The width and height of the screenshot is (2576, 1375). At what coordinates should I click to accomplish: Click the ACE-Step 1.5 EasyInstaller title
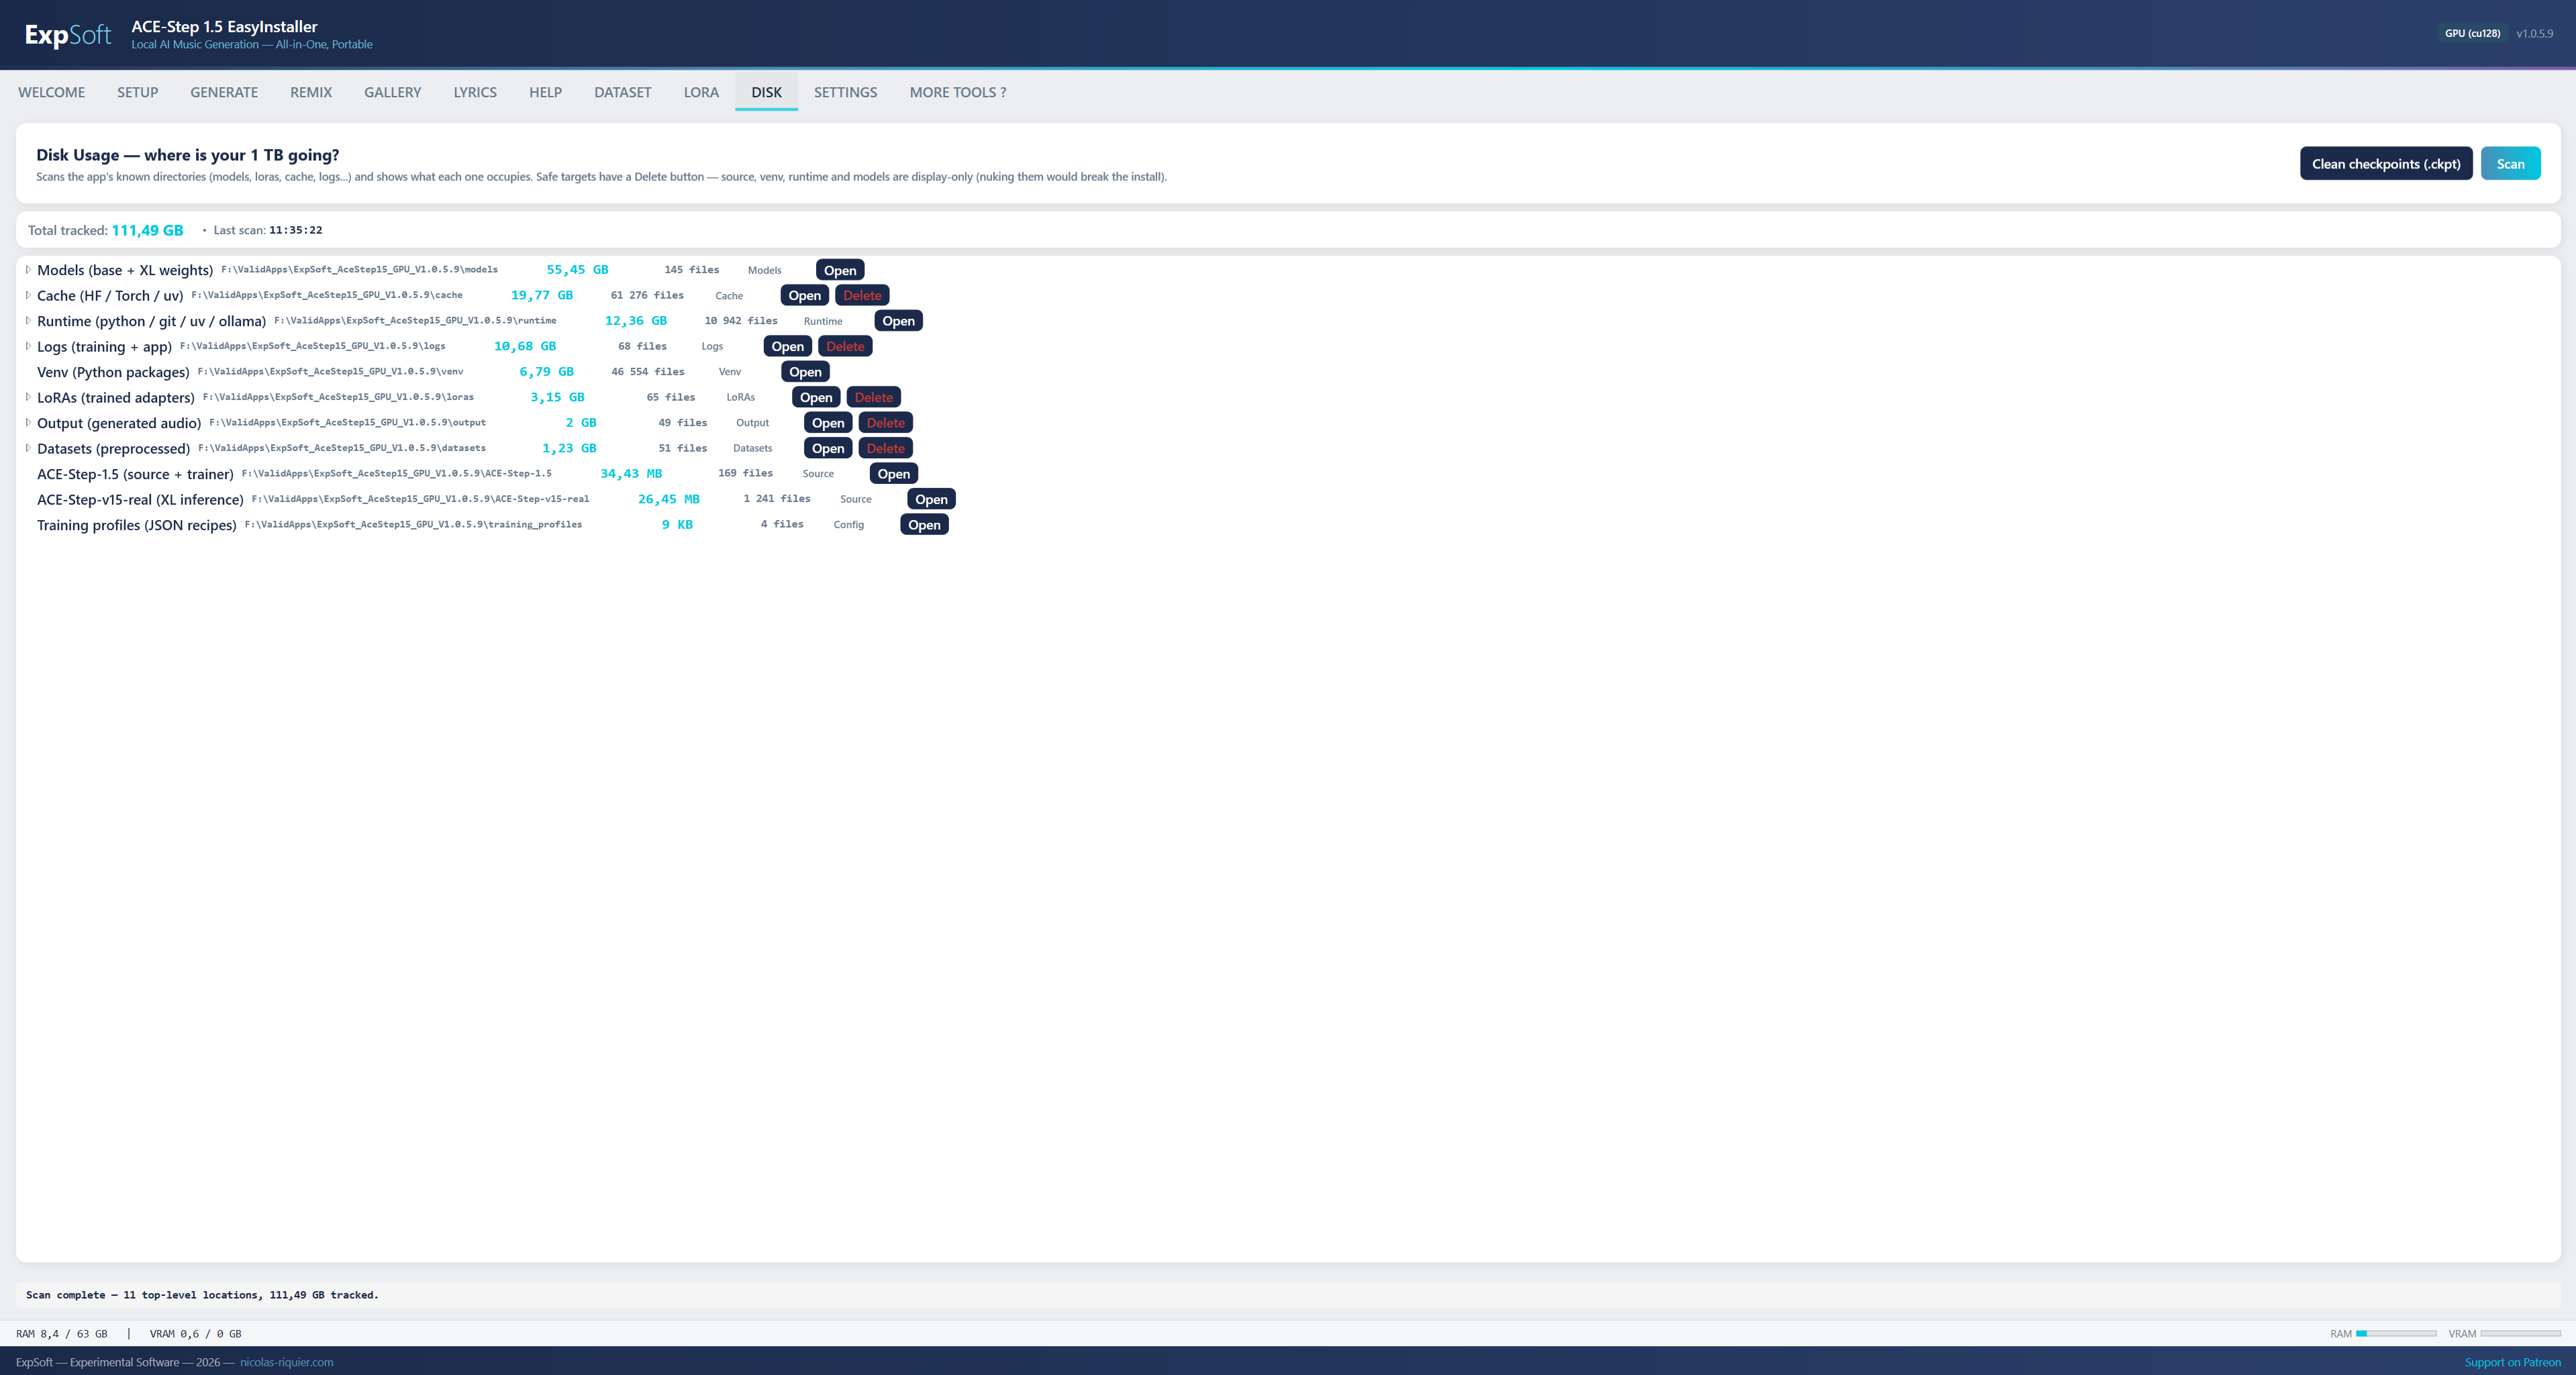(224, 27)
